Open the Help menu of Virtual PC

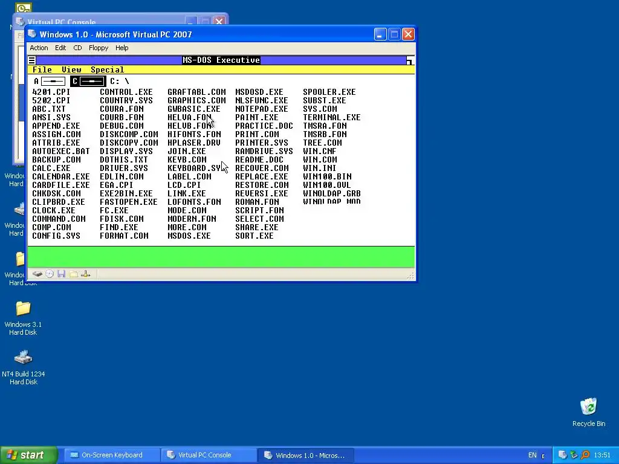coord(122,48)
